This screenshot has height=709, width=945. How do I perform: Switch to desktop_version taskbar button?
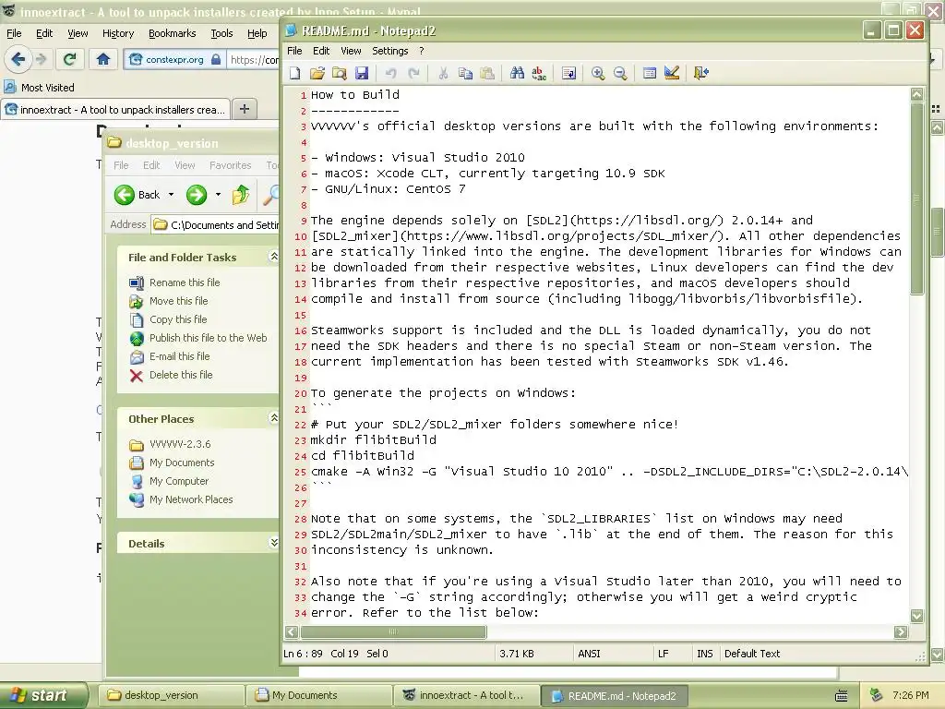(170, 695)
